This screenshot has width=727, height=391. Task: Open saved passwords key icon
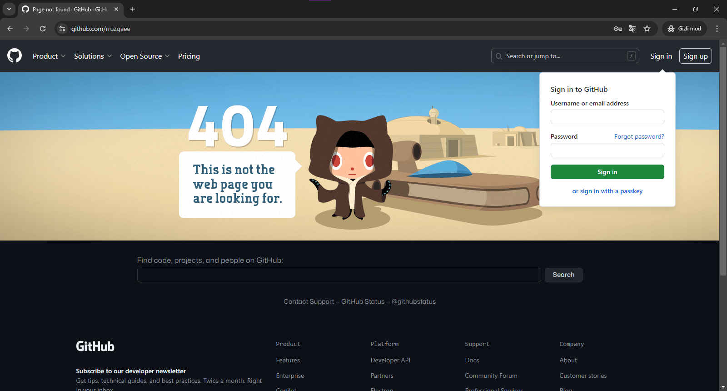tap(618, 29)
